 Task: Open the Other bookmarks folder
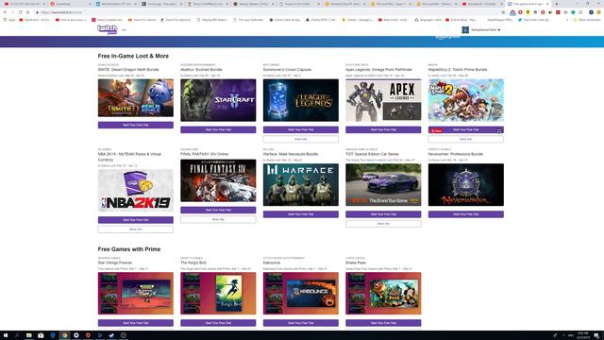pos(587,19)
